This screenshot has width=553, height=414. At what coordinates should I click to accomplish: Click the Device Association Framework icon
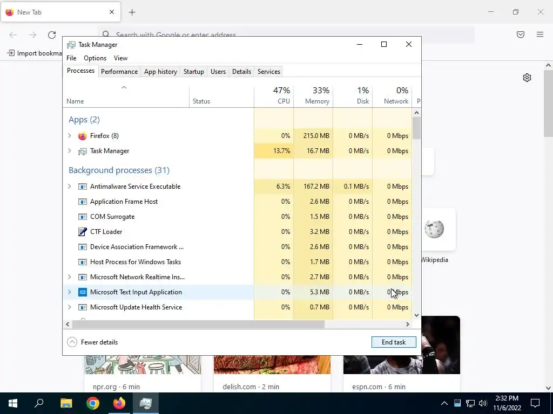pyautogui.click(x=82, y=247)
